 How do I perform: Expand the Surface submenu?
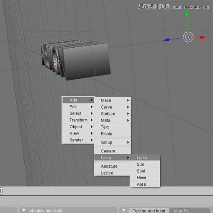(x=112, y=114)
